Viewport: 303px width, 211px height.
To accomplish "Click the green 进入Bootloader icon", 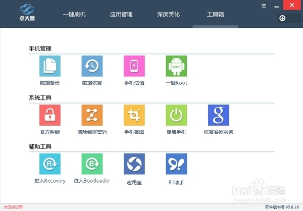I will pos(92,164).
